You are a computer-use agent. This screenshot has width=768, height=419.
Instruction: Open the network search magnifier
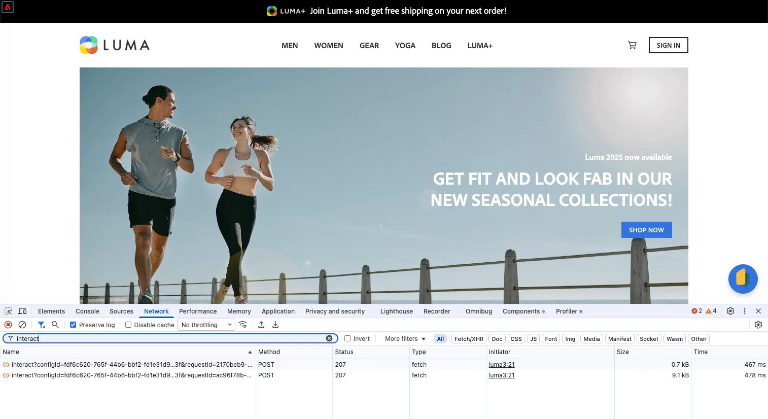click(55, 325)
